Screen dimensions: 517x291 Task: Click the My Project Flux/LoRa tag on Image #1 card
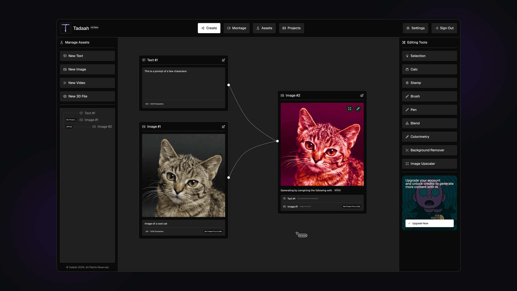pos(213,231)
